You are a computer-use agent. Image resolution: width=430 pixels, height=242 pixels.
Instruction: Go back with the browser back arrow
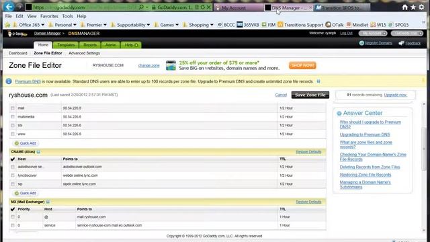click(9, 7)
